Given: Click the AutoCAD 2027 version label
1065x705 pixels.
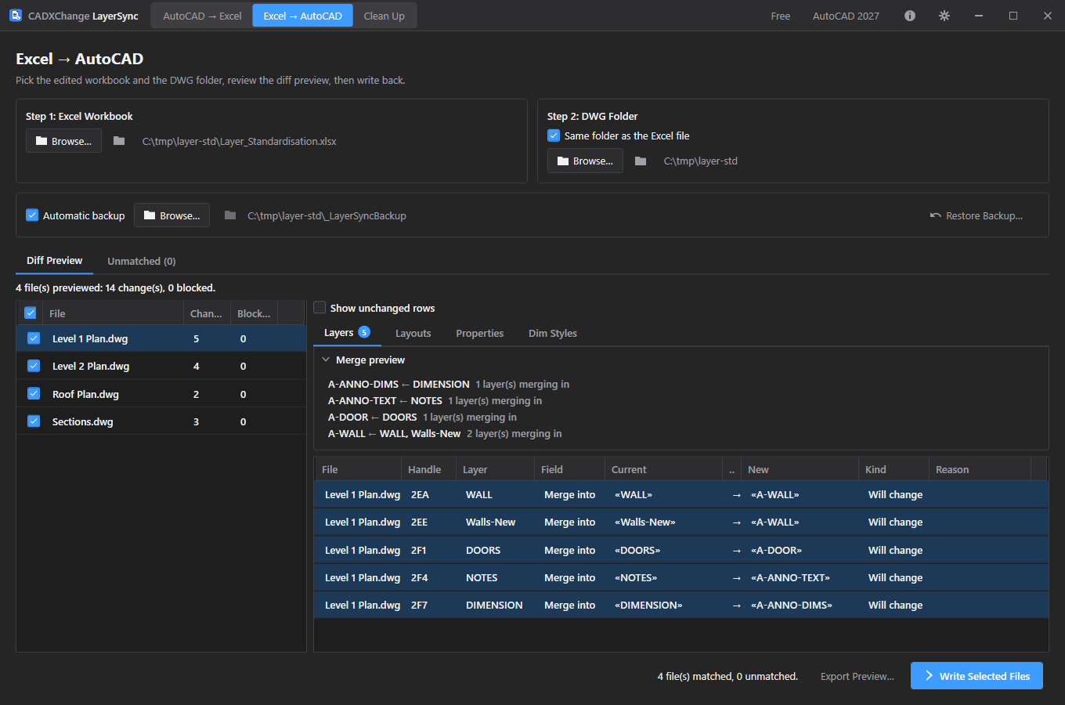Looking at the screenshot, I should click(x=846, y=16).
